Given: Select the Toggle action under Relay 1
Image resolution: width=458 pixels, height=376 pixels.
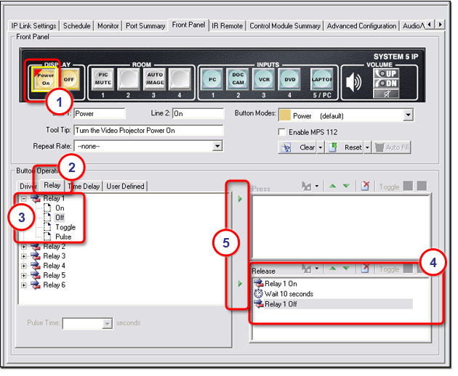Looking at the screenshot, I should point(65,227).
